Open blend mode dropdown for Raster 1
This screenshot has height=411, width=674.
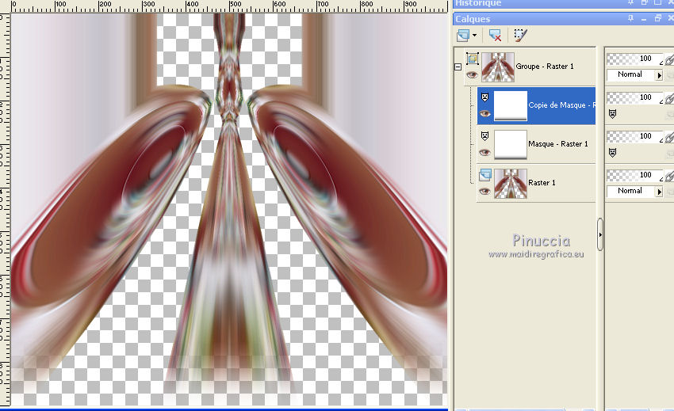click(659, 192)
